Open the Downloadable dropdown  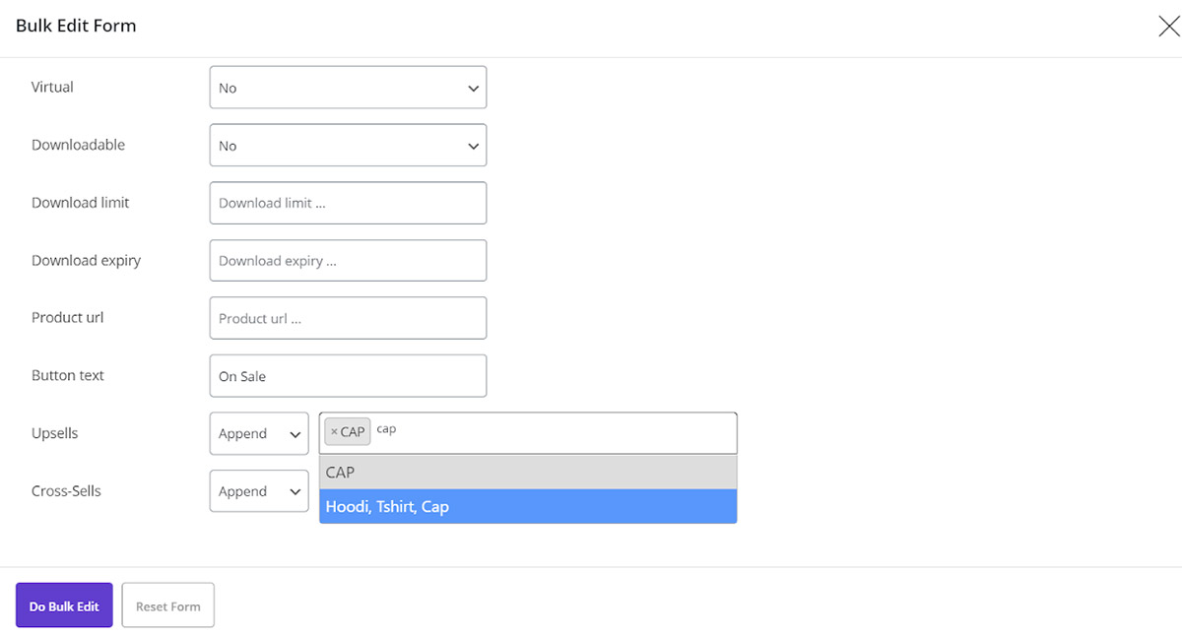pyautogui.click(x=348, y=146)
